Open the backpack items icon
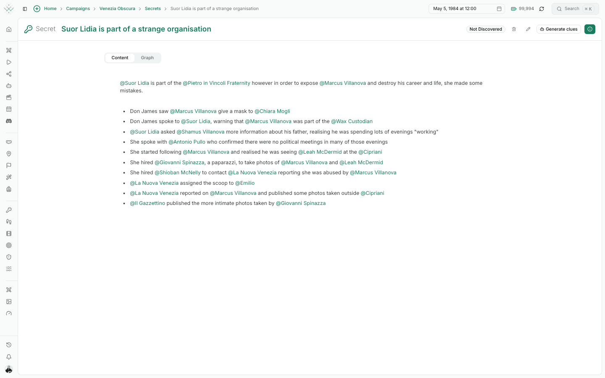Screen dimensions: 605x378 coord(9,189)
